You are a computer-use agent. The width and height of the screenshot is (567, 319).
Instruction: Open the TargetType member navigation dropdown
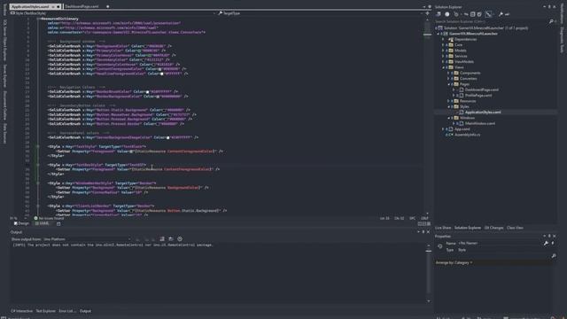click(x=320, y=13)
